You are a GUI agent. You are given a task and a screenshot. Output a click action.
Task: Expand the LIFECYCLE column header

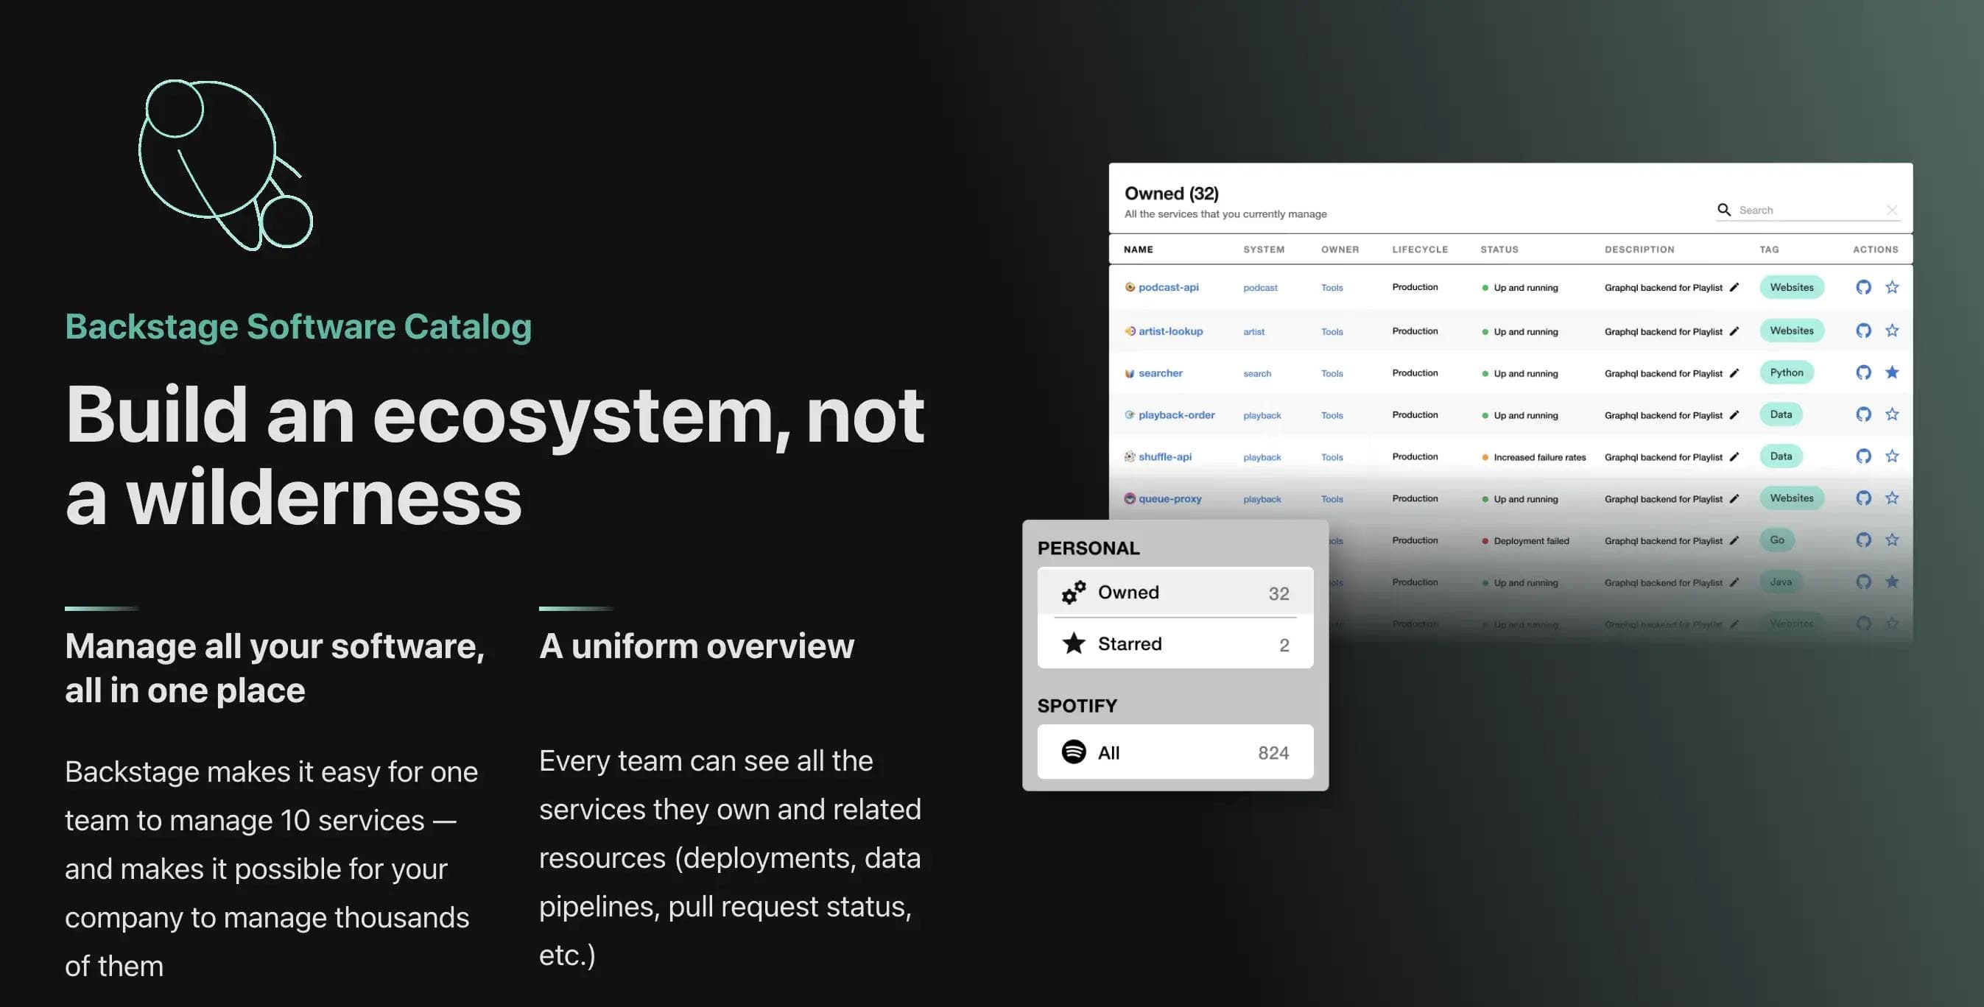pyautogui.click(x=1419, y=250)
